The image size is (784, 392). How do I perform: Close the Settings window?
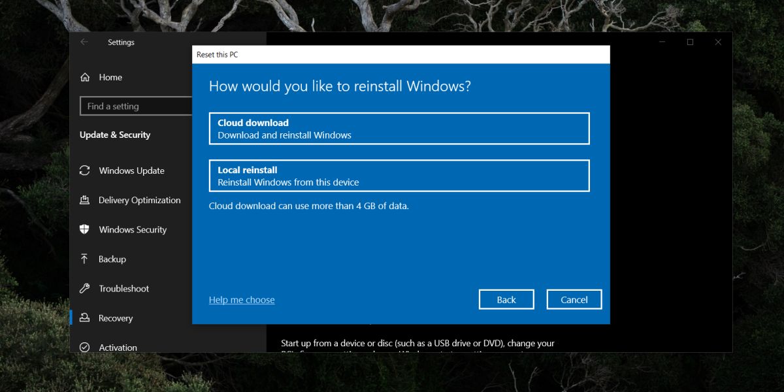(x=718, y=41)
